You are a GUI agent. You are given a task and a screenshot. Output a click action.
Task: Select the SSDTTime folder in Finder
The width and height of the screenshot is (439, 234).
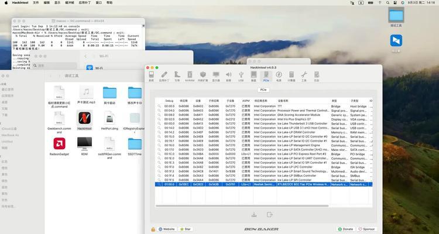(135, 143)
